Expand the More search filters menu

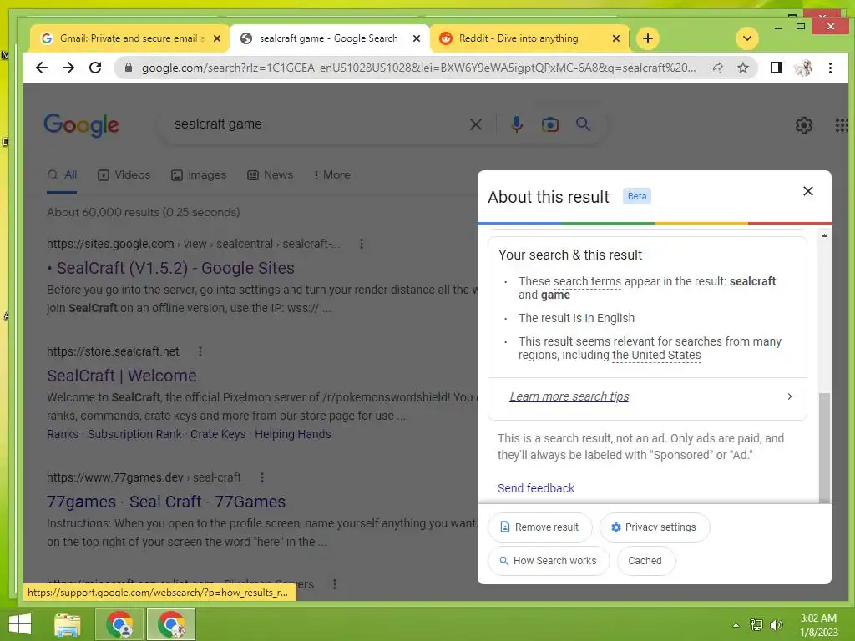tap(331, 175)
